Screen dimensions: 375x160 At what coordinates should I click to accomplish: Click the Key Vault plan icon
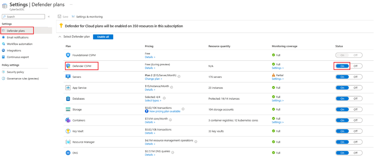click(68, 131)
